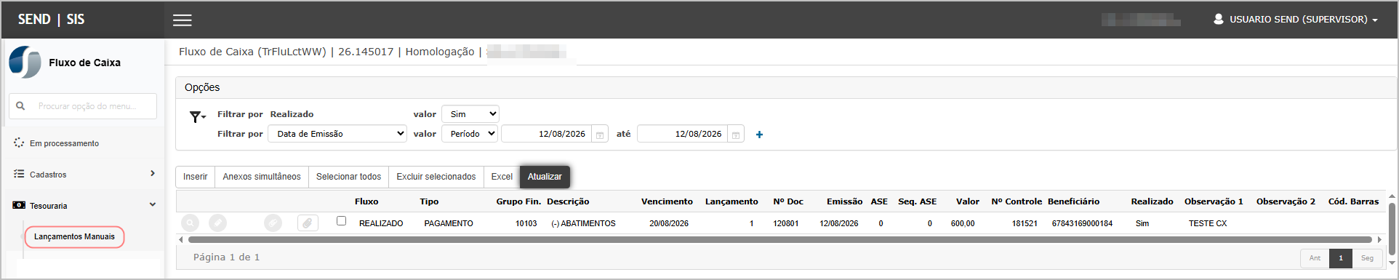Click the 600,00 value cell
The height and width of the screenshot is (280, 1399).
(x=963, y=223)
